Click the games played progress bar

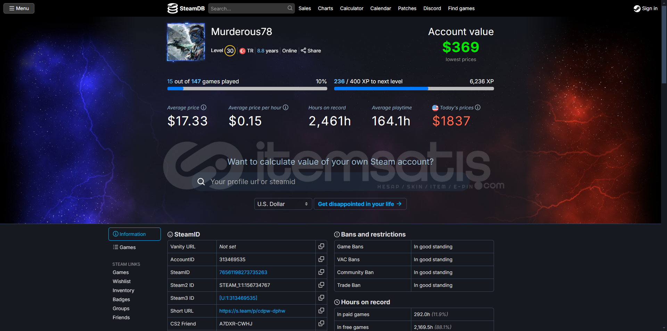[247, 89]
